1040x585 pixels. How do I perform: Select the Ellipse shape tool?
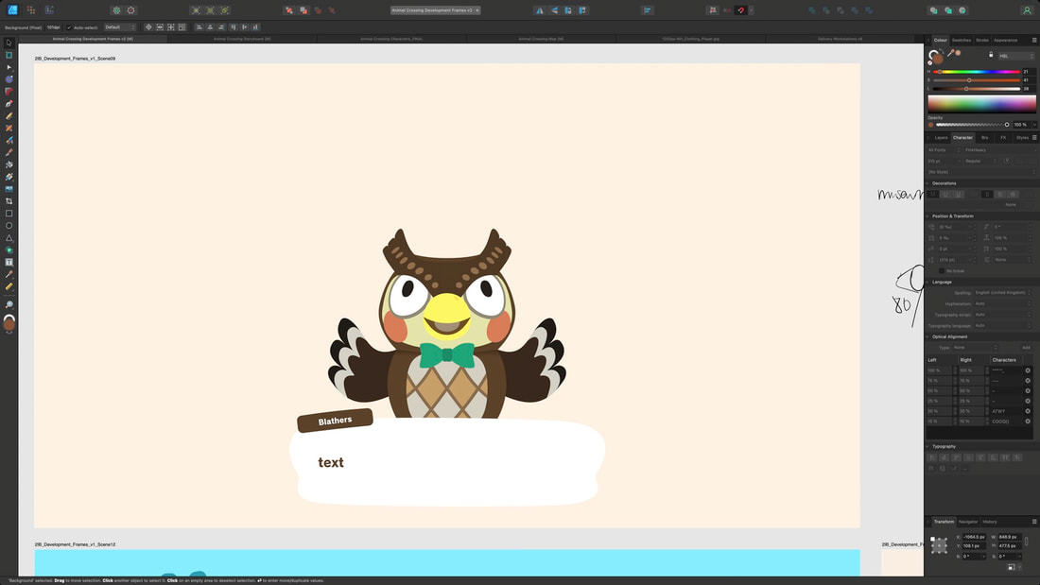pyautogui.click(x=9, y=226)
